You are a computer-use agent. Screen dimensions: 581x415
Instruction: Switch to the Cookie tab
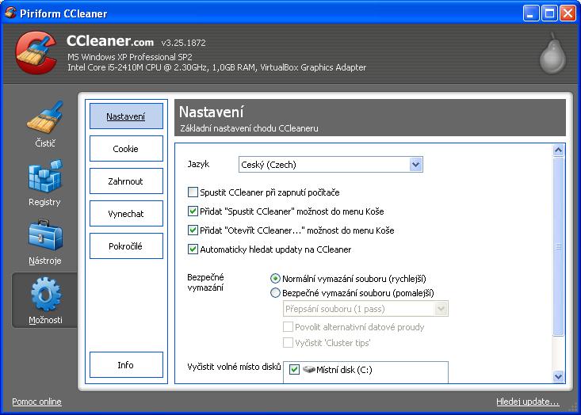tap(125, 149)
